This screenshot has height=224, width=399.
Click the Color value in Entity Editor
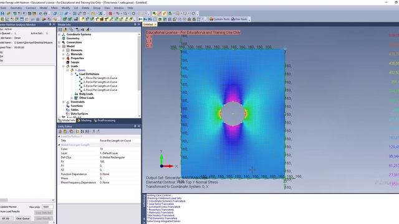[x=120, y=149]
